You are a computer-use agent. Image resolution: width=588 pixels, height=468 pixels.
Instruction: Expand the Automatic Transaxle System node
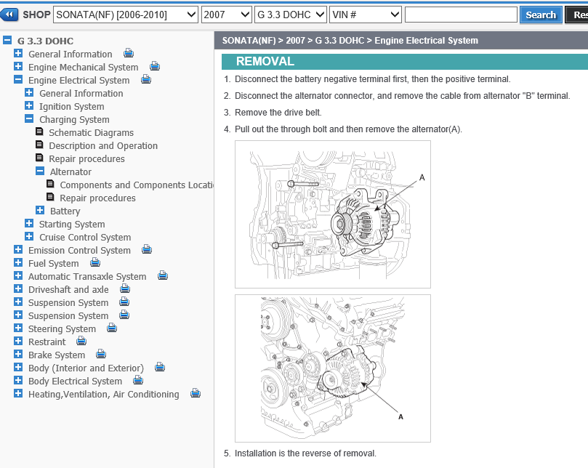(x=18, y=275)
